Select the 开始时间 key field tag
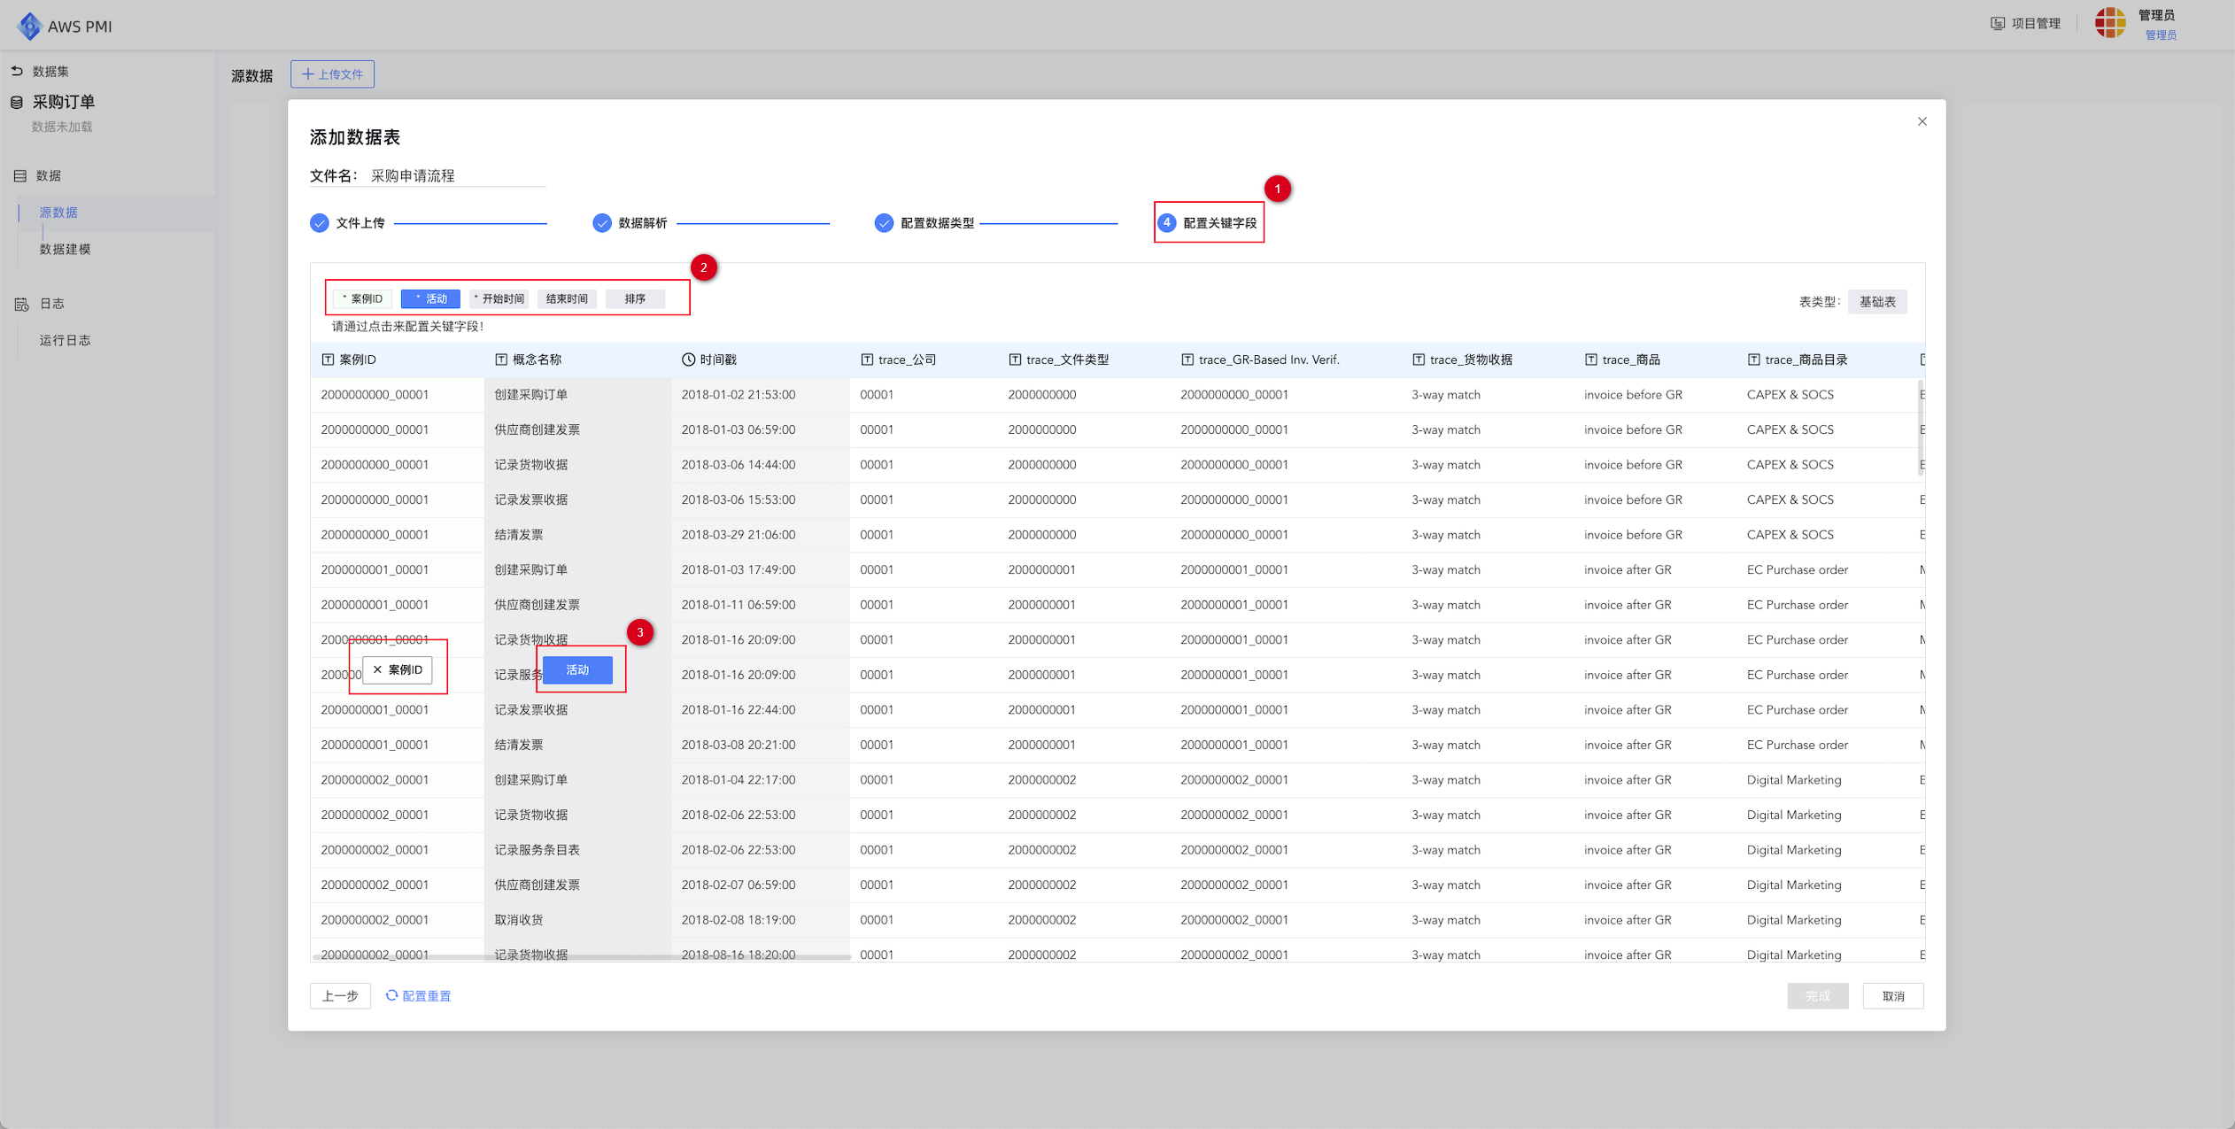 click(499, 299)
